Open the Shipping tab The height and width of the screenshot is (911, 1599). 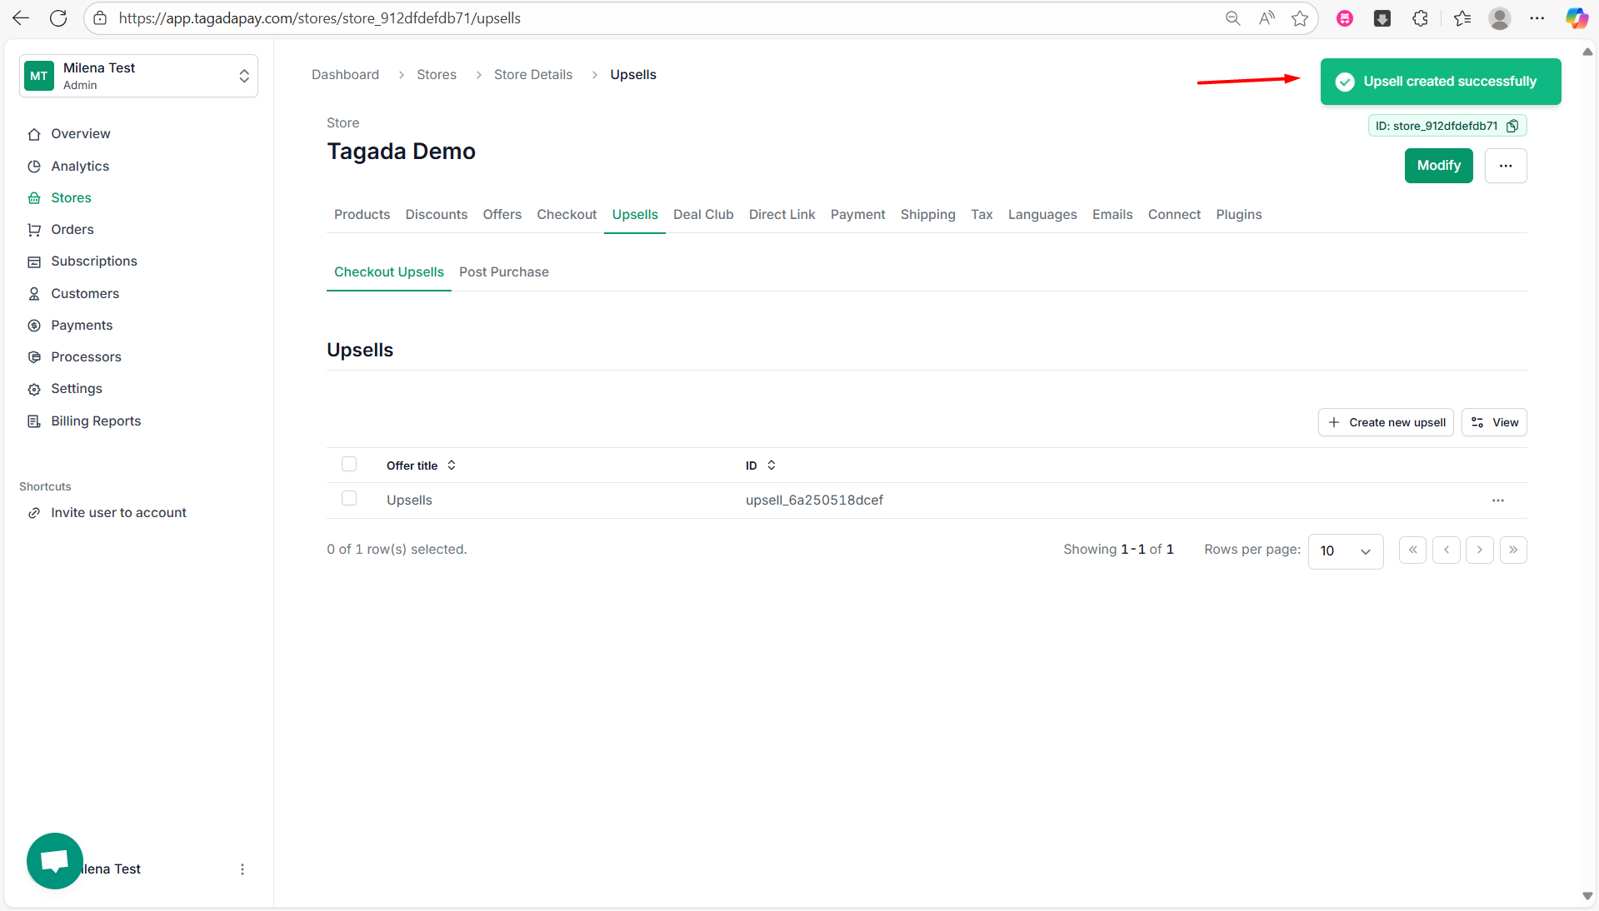pos(927,214)
